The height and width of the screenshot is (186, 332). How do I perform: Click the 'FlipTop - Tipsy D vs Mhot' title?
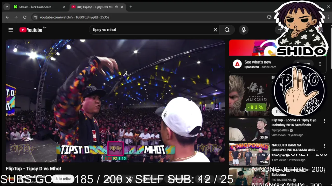click(33, 169)
